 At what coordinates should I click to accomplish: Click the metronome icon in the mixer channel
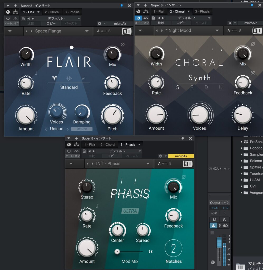pos(213,226)
